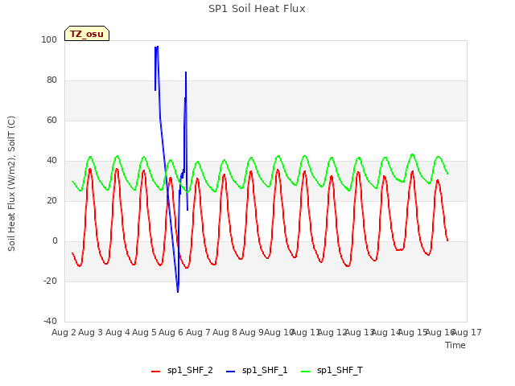Click the Aug 17 x-axis label

coord(467,332)
